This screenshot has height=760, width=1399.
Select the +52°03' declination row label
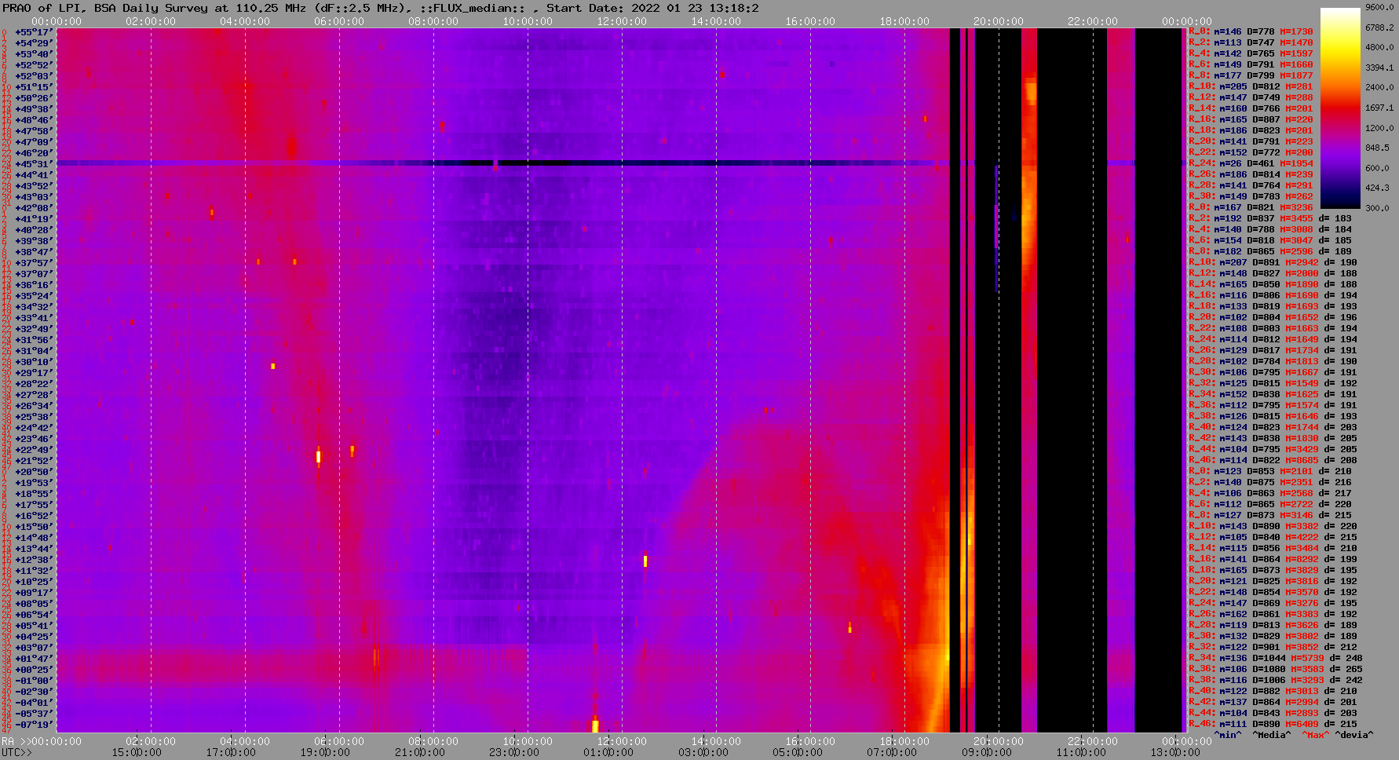[x=34, y=76]
